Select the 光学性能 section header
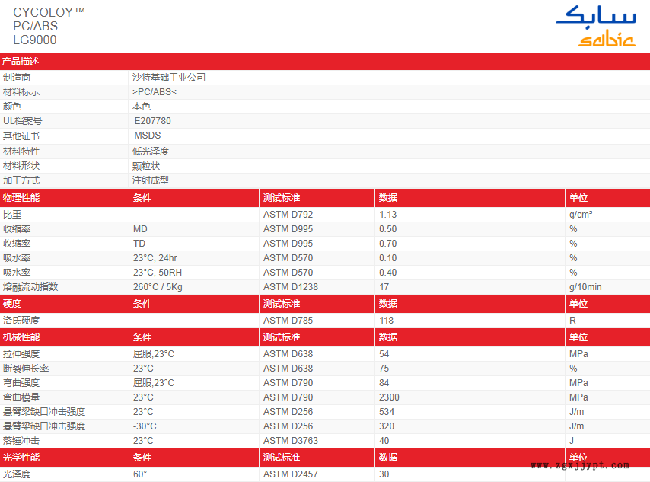This screenshot has height=482, width=650. 21,458
